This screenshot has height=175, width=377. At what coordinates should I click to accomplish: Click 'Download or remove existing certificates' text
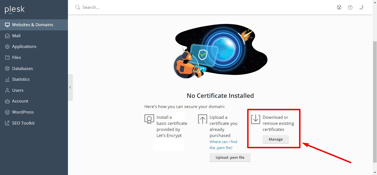coord(278,123)
